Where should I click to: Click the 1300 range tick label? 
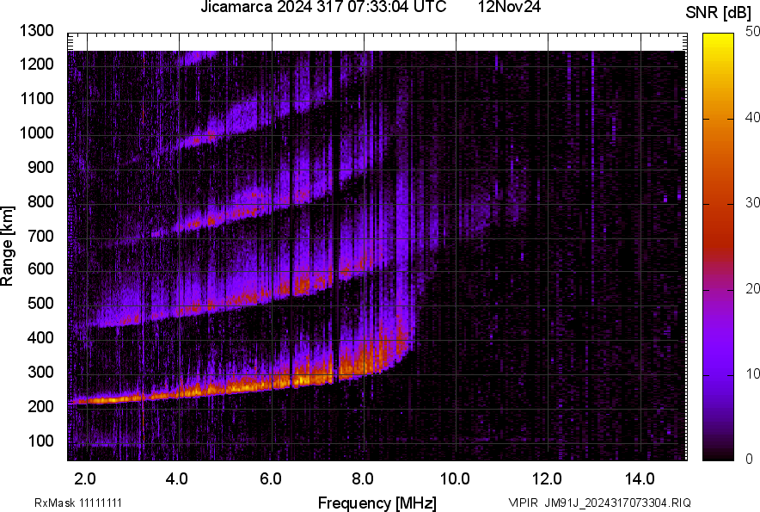38,31
